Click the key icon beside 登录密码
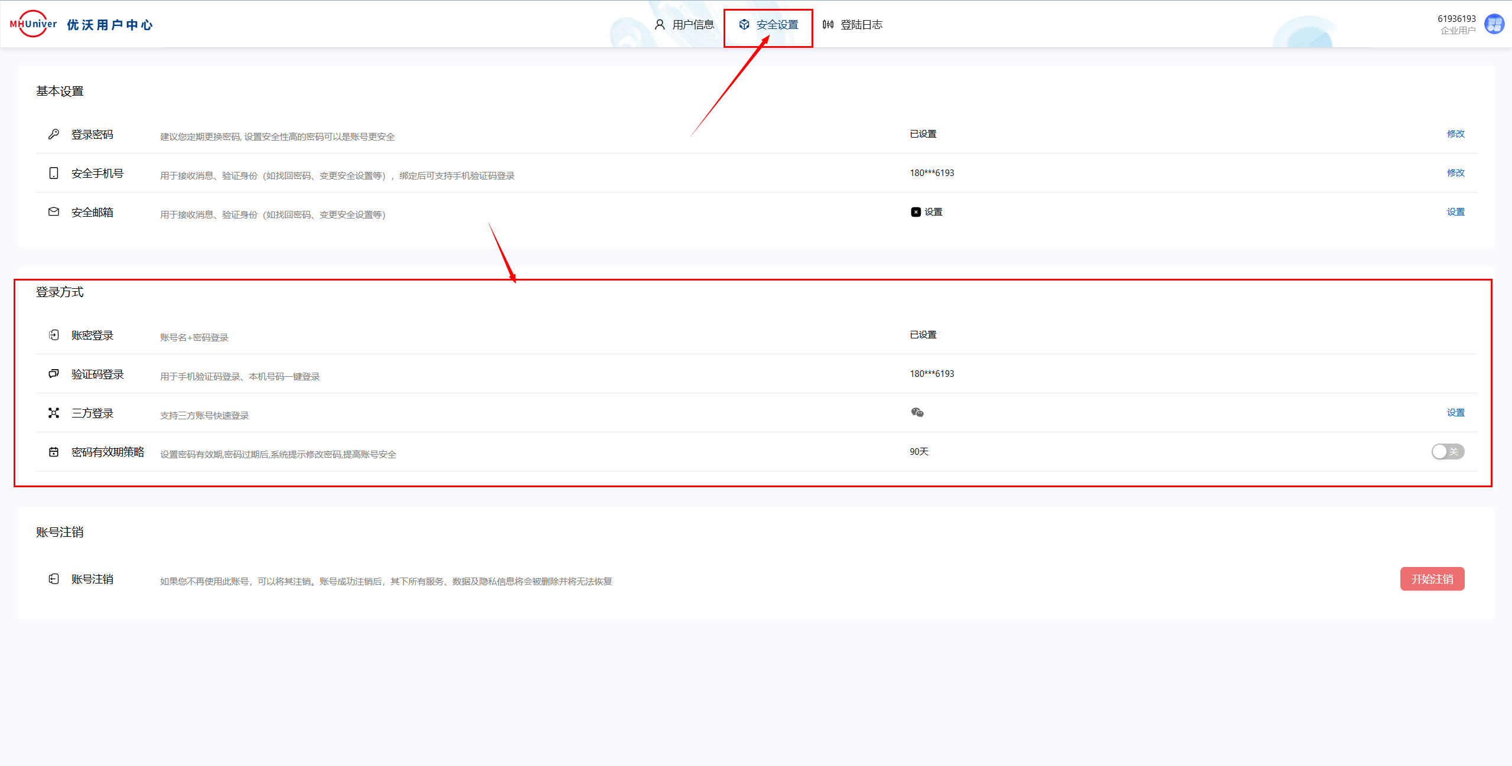The height and width of the screenshot is (766, 1512). (x=54, y=134)
